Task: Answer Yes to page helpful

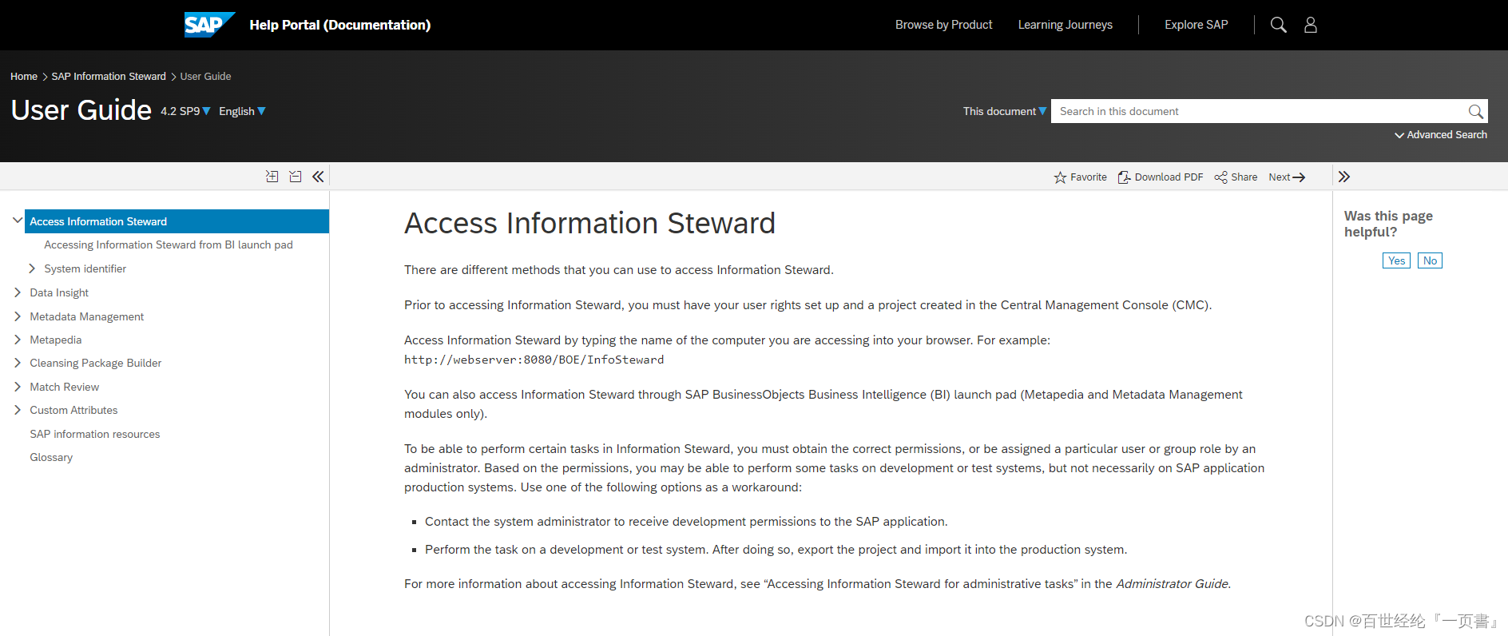Action: point(1396,260)
